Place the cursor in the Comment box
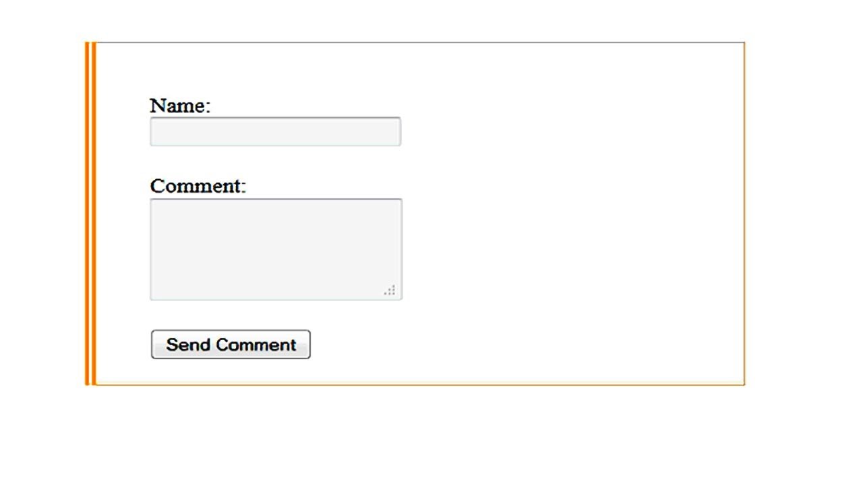This screenshot has height=485, width=863. [276, 249]
